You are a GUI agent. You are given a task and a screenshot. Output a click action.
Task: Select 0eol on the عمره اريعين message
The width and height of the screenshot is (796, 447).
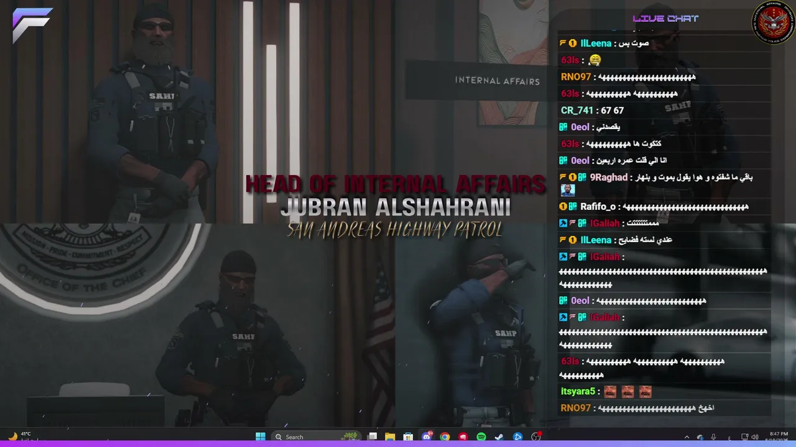click(580, 161)
